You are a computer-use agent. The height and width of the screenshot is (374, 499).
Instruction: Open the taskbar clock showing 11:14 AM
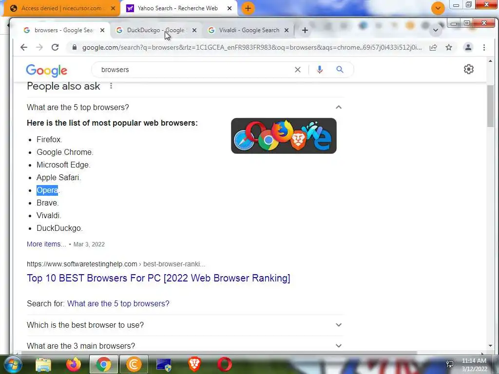[x=474, y=365]
